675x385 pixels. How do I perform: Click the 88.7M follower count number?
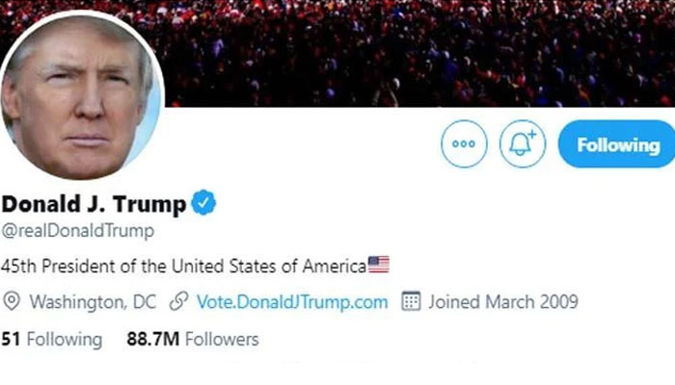point(152,340)
